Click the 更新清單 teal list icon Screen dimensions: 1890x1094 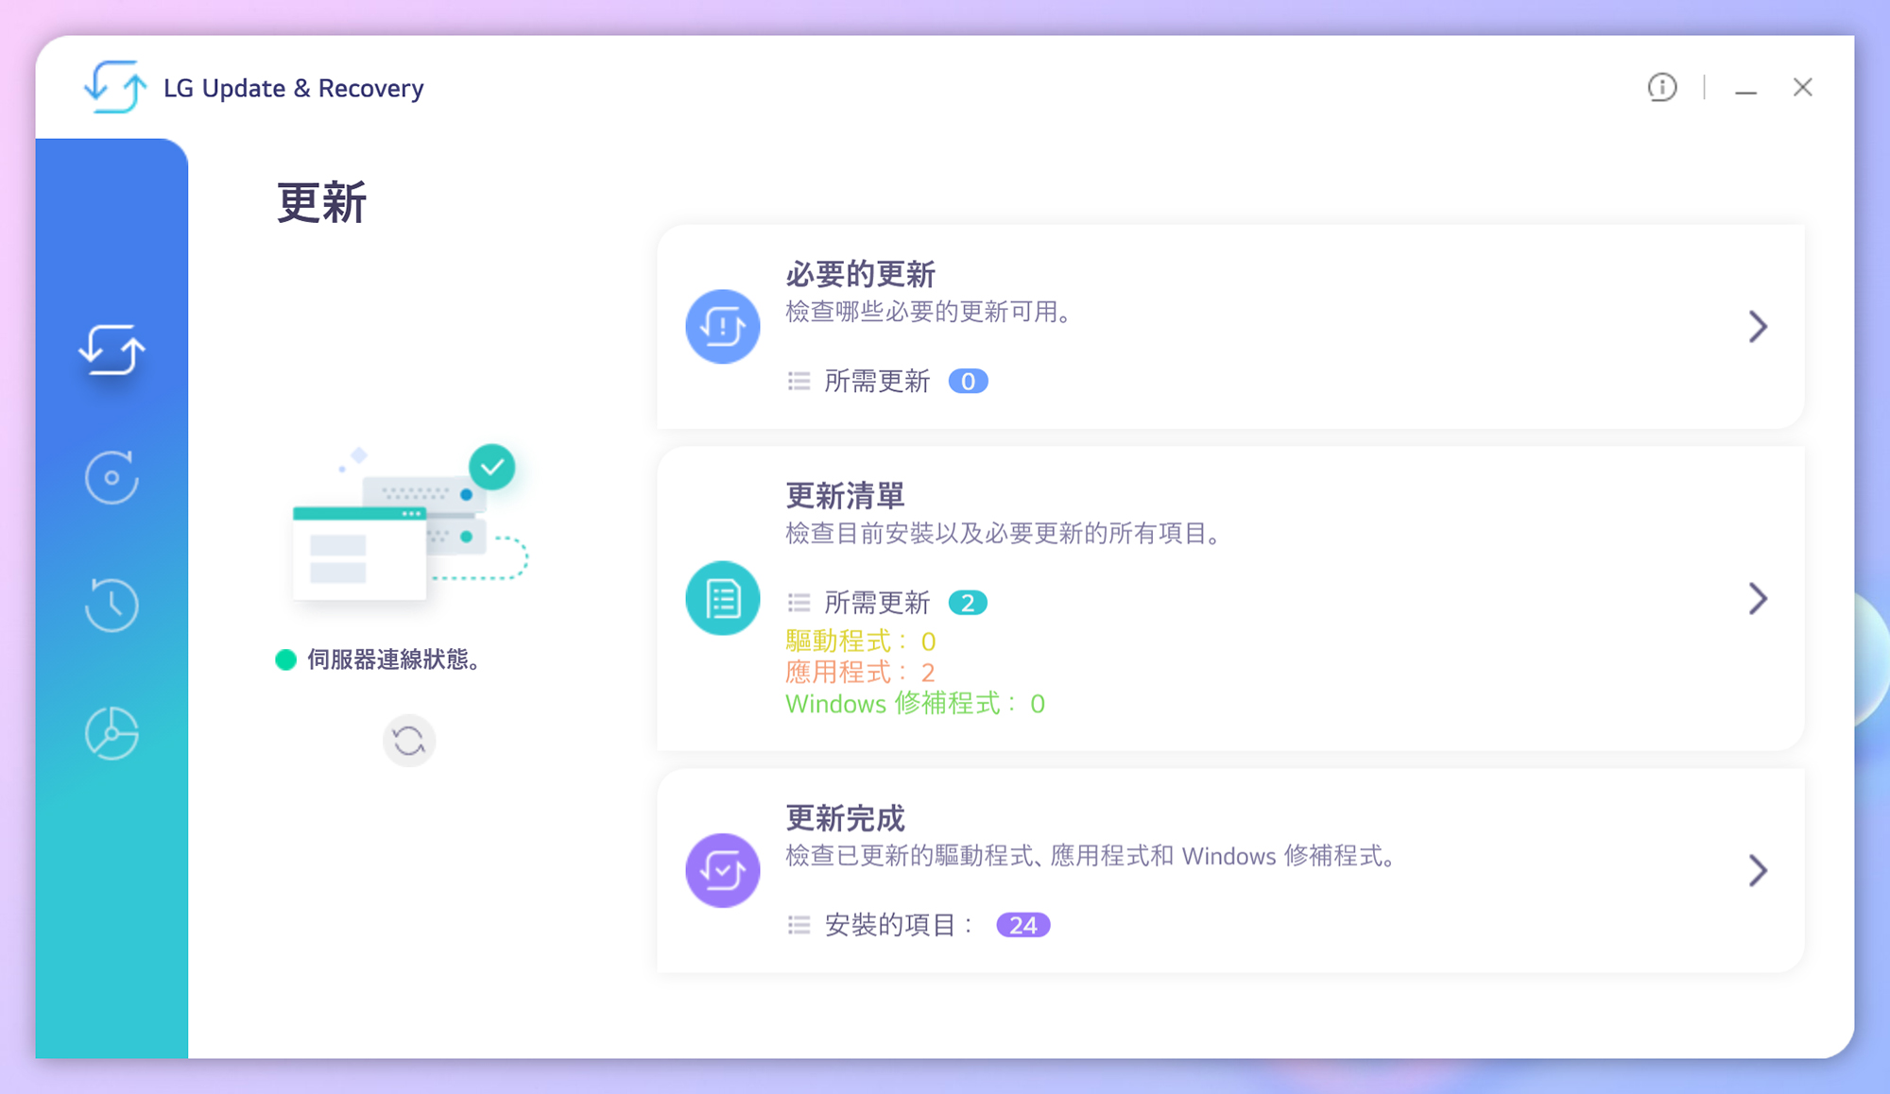click(x=723, y=598)
